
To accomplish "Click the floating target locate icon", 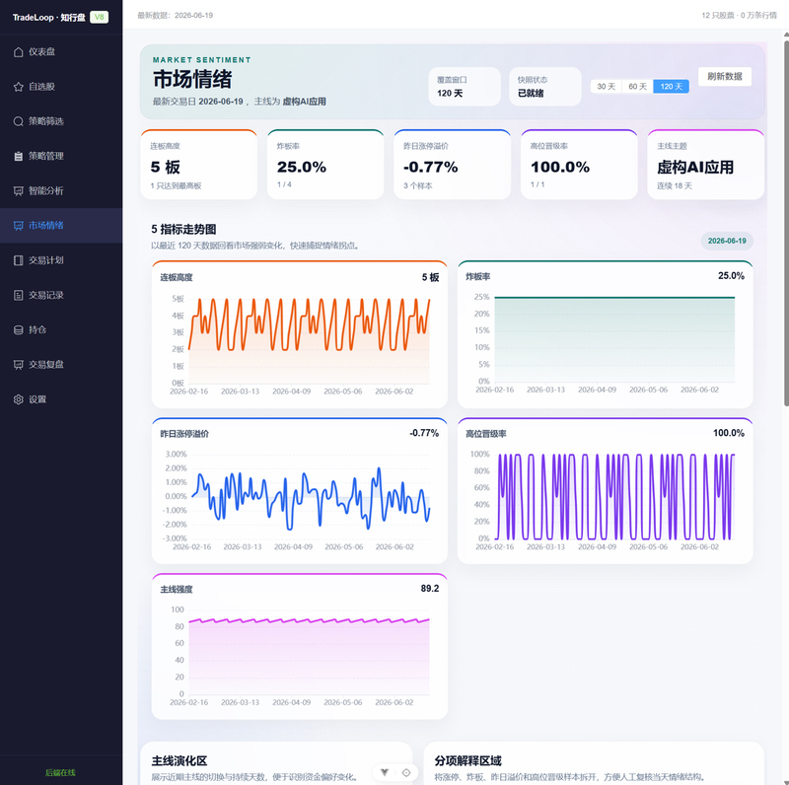I will click(x=406, y=772).
